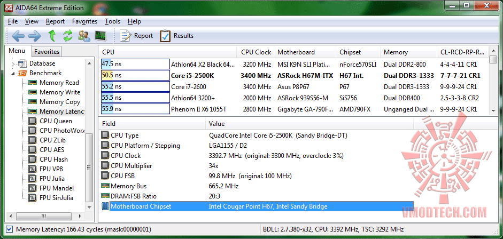This screenshot has height=239, width=503.
Task: Click the Memory column header
Action: point(409,52)
